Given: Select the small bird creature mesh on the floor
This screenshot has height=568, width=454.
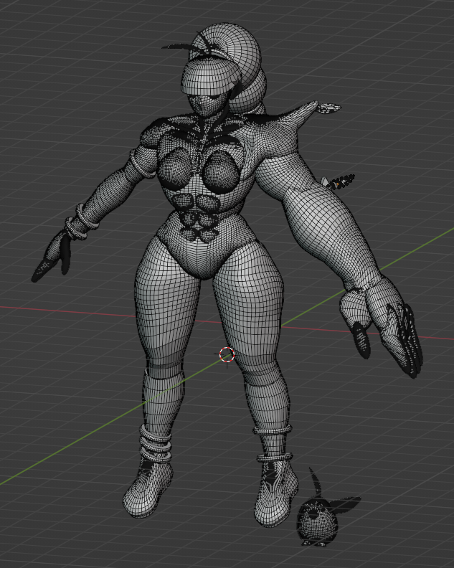Looking at the screenshot, I should pyautogui.click(x=317, y=518).
